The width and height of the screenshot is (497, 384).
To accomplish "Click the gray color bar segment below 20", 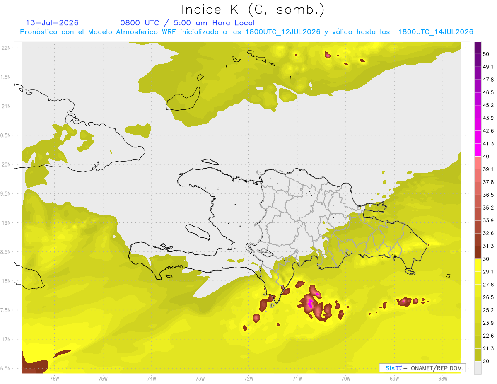I will 478,368.
